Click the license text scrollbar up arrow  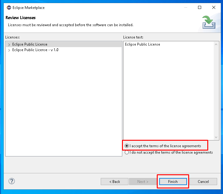(x=216, y=45)
